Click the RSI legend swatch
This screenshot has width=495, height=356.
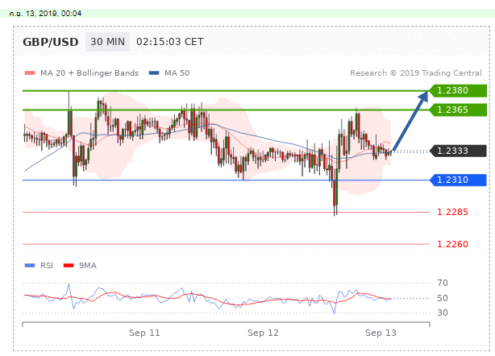pos(30,266)
